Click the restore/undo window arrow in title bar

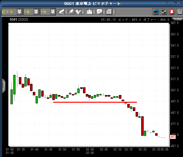tap(167, 4)
